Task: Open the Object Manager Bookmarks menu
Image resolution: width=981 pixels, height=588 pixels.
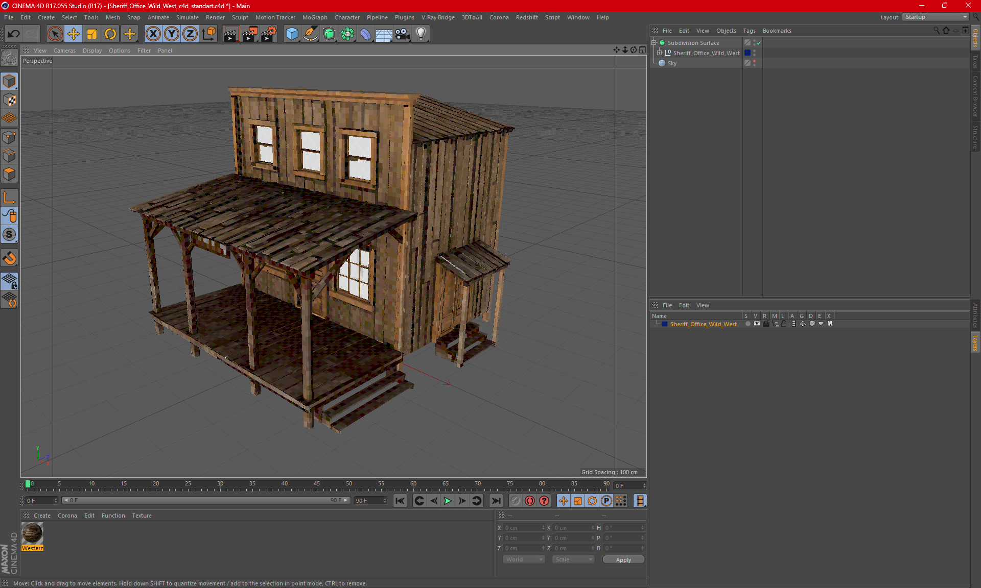Action: coord(777,31)
